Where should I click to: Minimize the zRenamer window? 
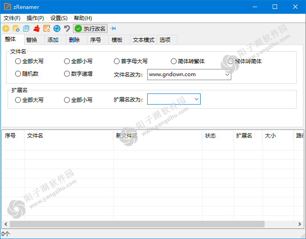(255, 7)
